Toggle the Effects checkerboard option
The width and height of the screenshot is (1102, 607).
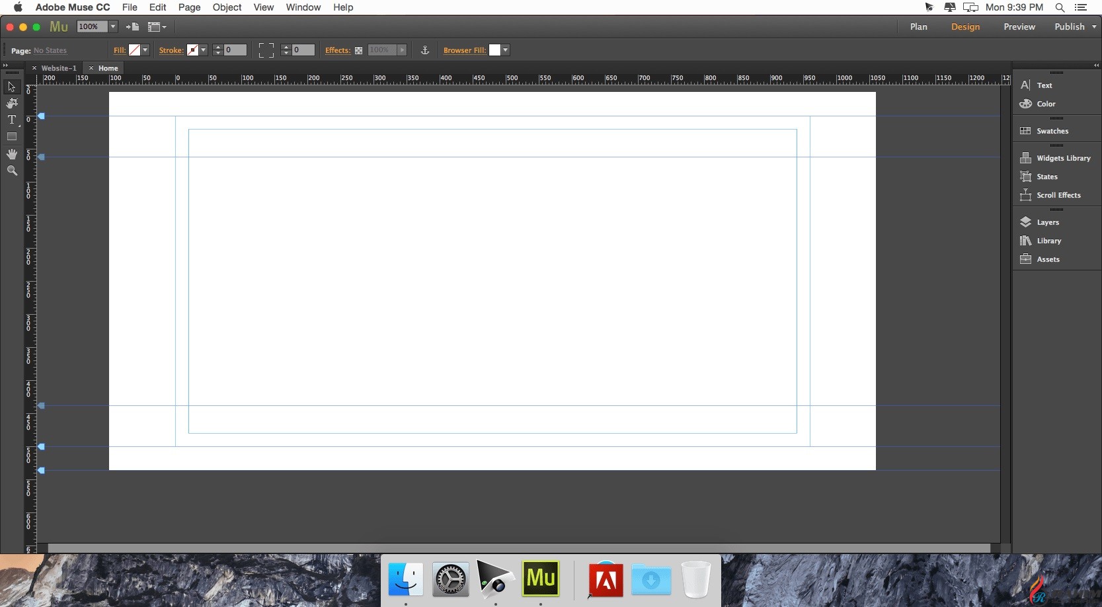(358, 50)
